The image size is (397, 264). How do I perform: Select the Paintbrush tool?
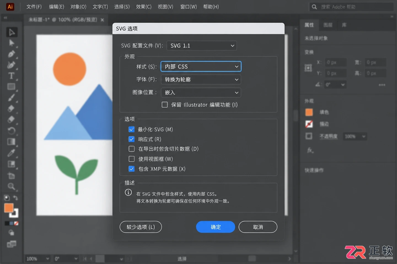coord(12,98)
